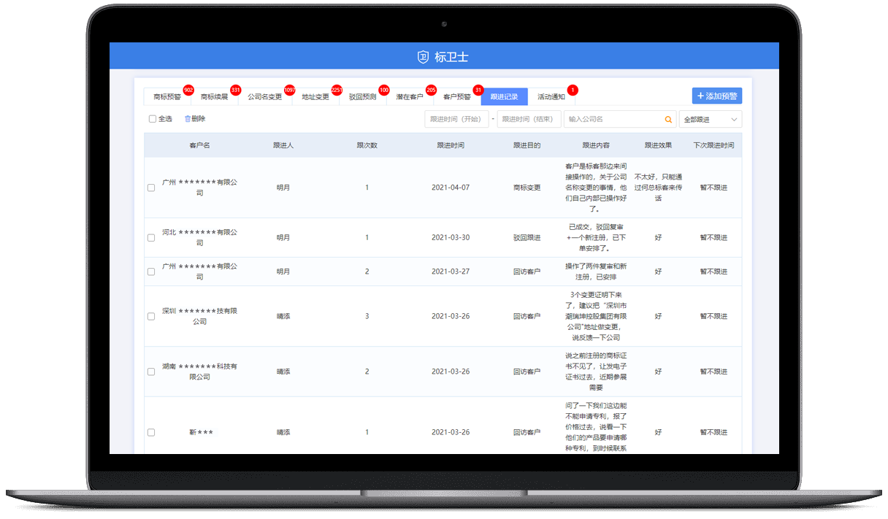Screen dimensions: 888x519
Task: Click the 2251 badge on 地址变更
Action: click(x=337, y=90)
